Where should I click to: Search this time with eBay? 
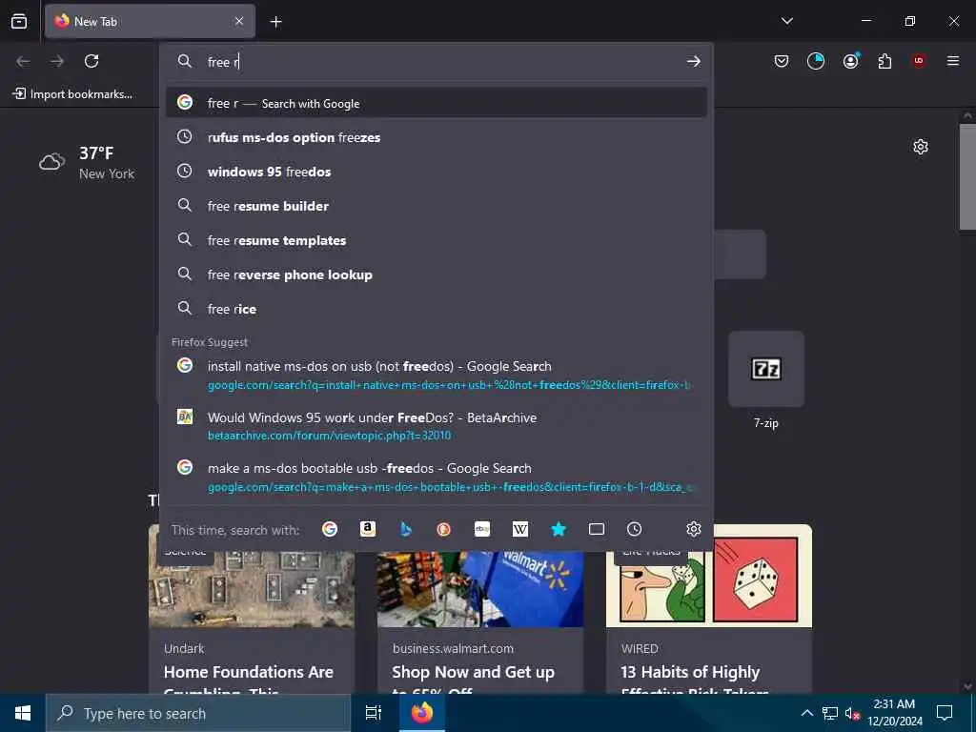[x=482, y=529]
